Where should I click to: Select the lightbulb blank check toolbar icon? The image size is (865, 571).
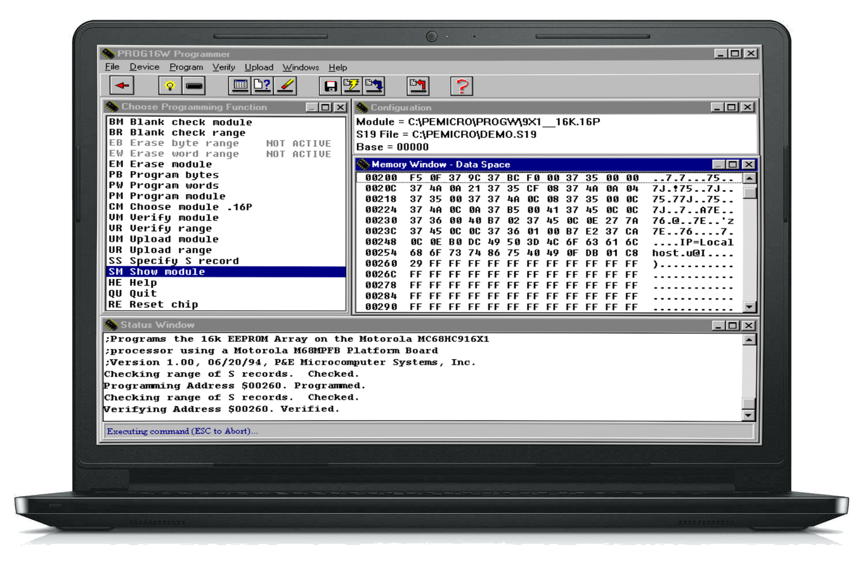click(x=170, y=85)
